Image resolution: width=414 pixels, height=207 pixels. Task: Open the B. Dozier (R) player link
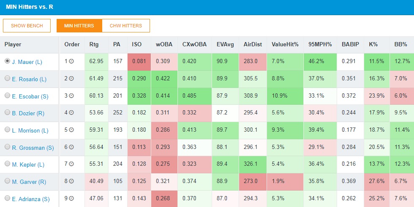(x=28, y=113)
